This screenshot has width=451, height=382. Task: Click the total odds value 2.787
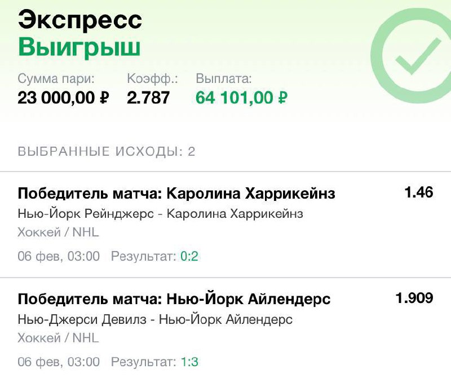click(x=148, y=98)
